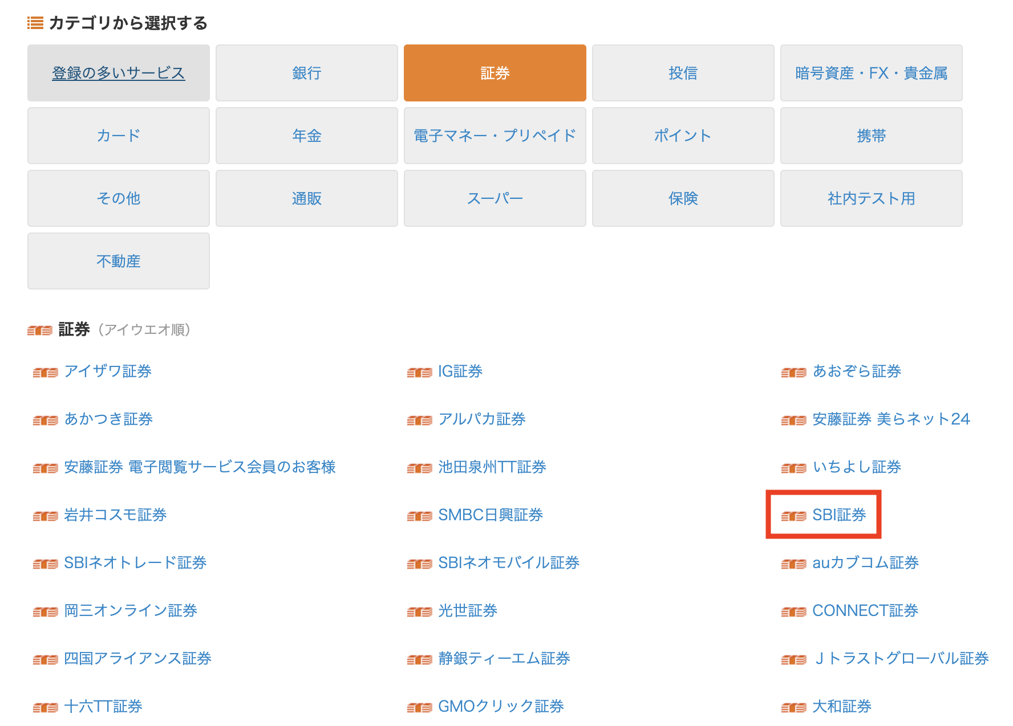Select 電子マネー・プリペイド category
The image size is (1013, 726).
495,136
